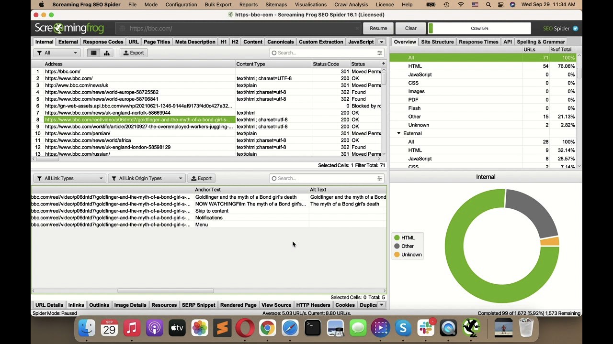
Task: Export the internal URL table
Action: point(134,53)
